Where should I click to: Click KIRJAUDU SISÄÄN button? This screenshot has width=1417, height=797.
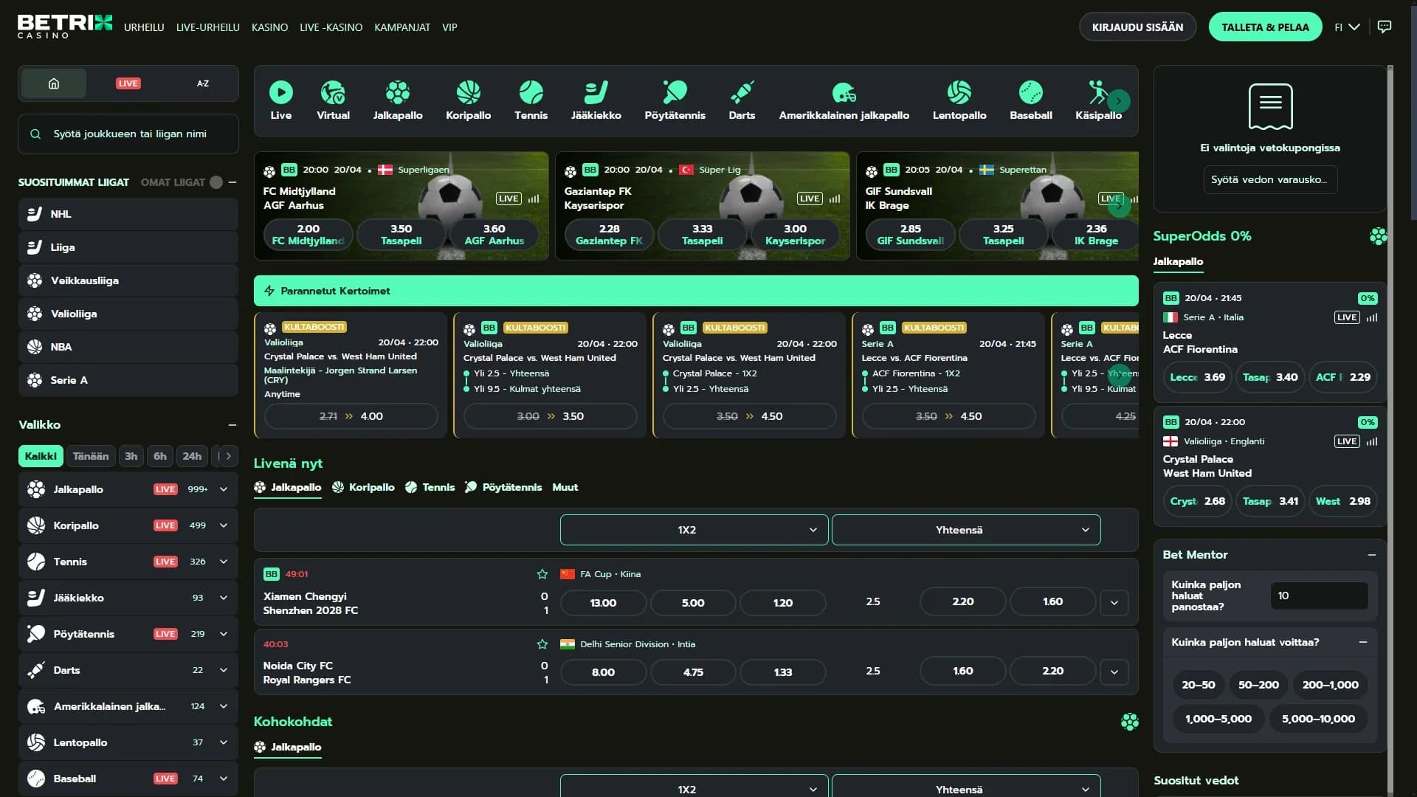[1137, 27]
